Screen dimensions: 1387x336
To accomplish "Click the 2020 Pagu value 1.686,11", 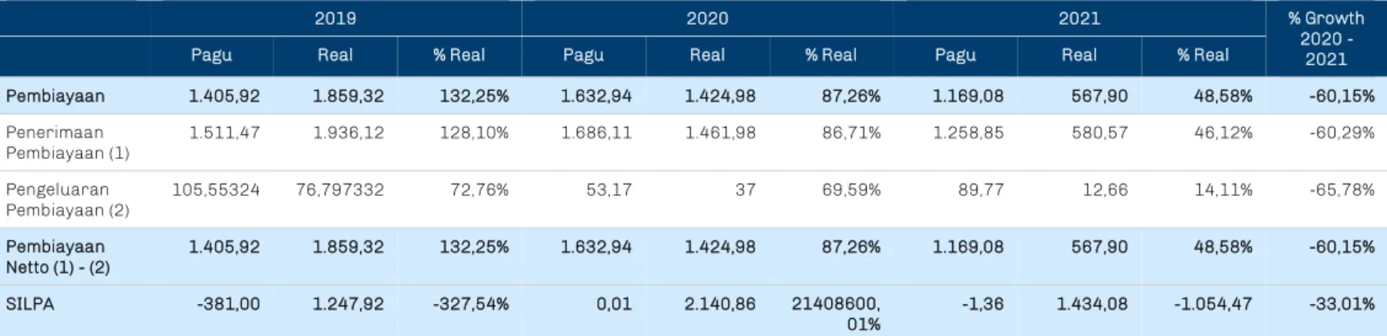I will (596, 133).
